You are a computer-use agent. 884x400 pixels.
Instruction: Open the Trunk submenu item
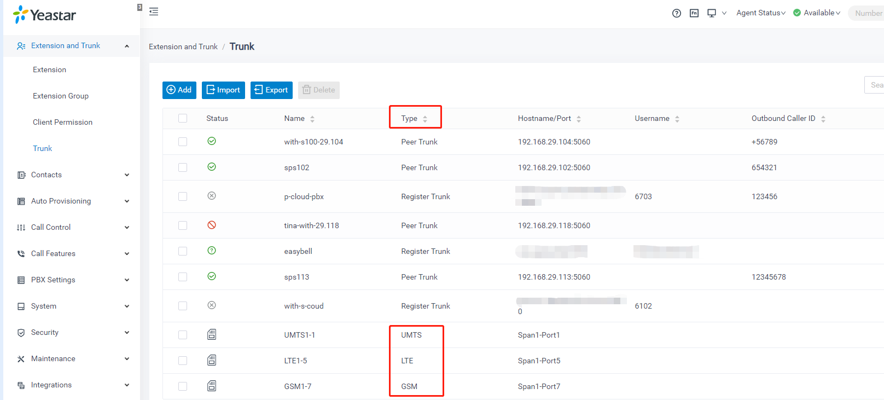(42, 149)
